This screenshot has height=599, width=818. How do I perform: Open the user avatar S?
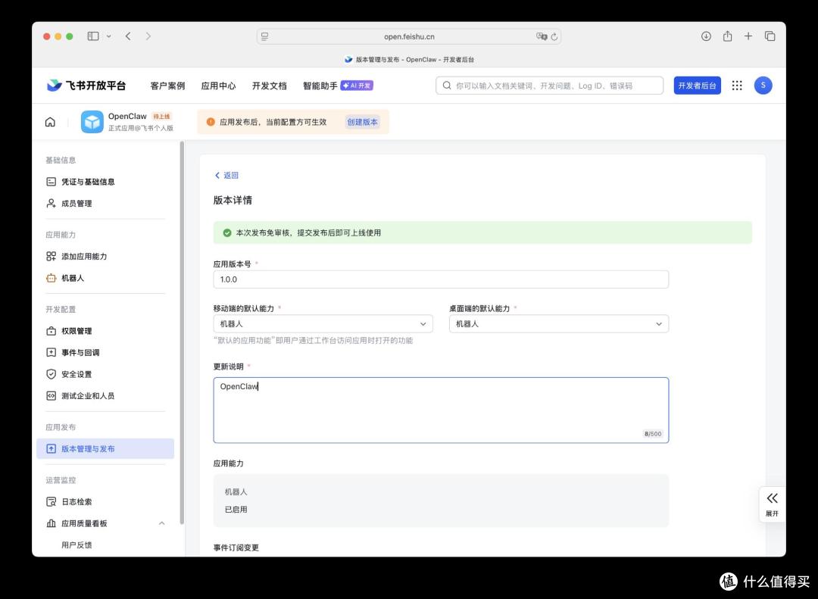(763, 86)
